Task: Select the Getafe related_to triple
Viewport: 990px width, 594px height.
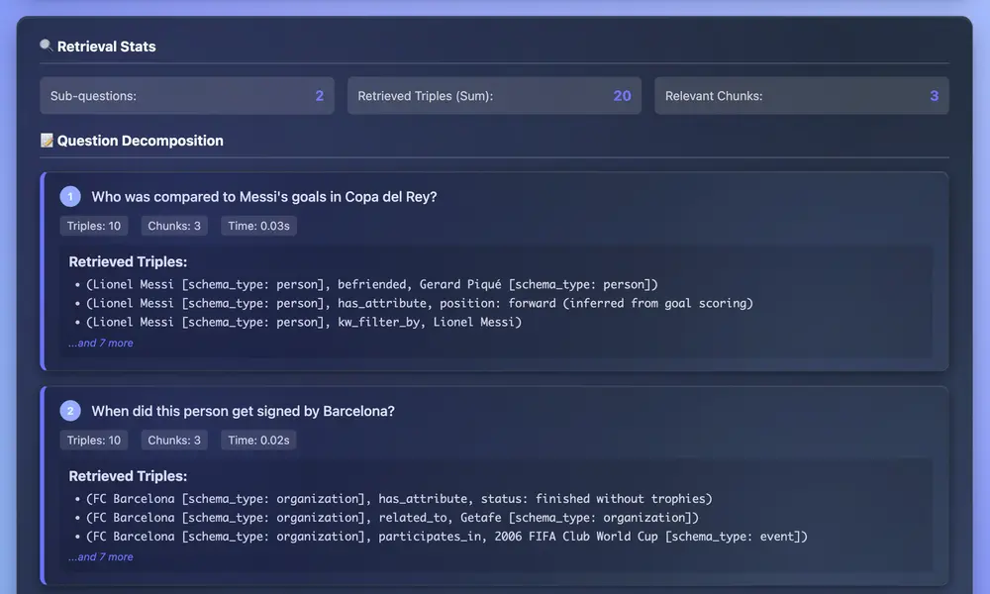Action: pyautogui.click(x=392, y=518)
